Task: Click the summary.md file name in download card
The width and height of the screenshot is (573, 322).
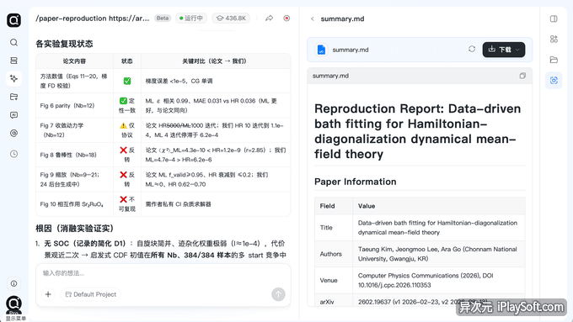Action: [351, 50]
